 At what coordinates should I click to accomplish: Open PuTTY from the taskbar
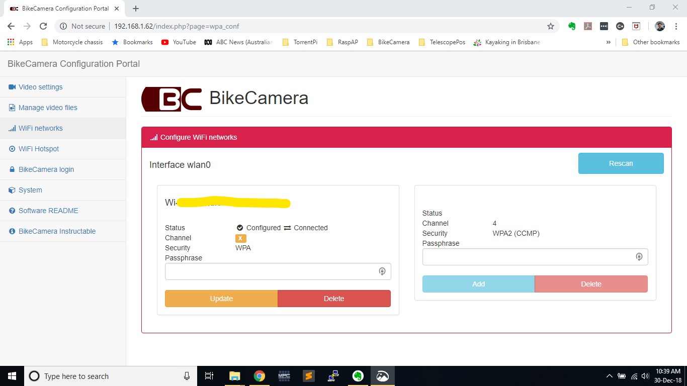click(x=333, y=376)
